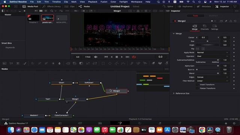The height and width of the screenshot is (135, 240).
Task: Enable the Invert Transform checkbox
Action: 197,85
